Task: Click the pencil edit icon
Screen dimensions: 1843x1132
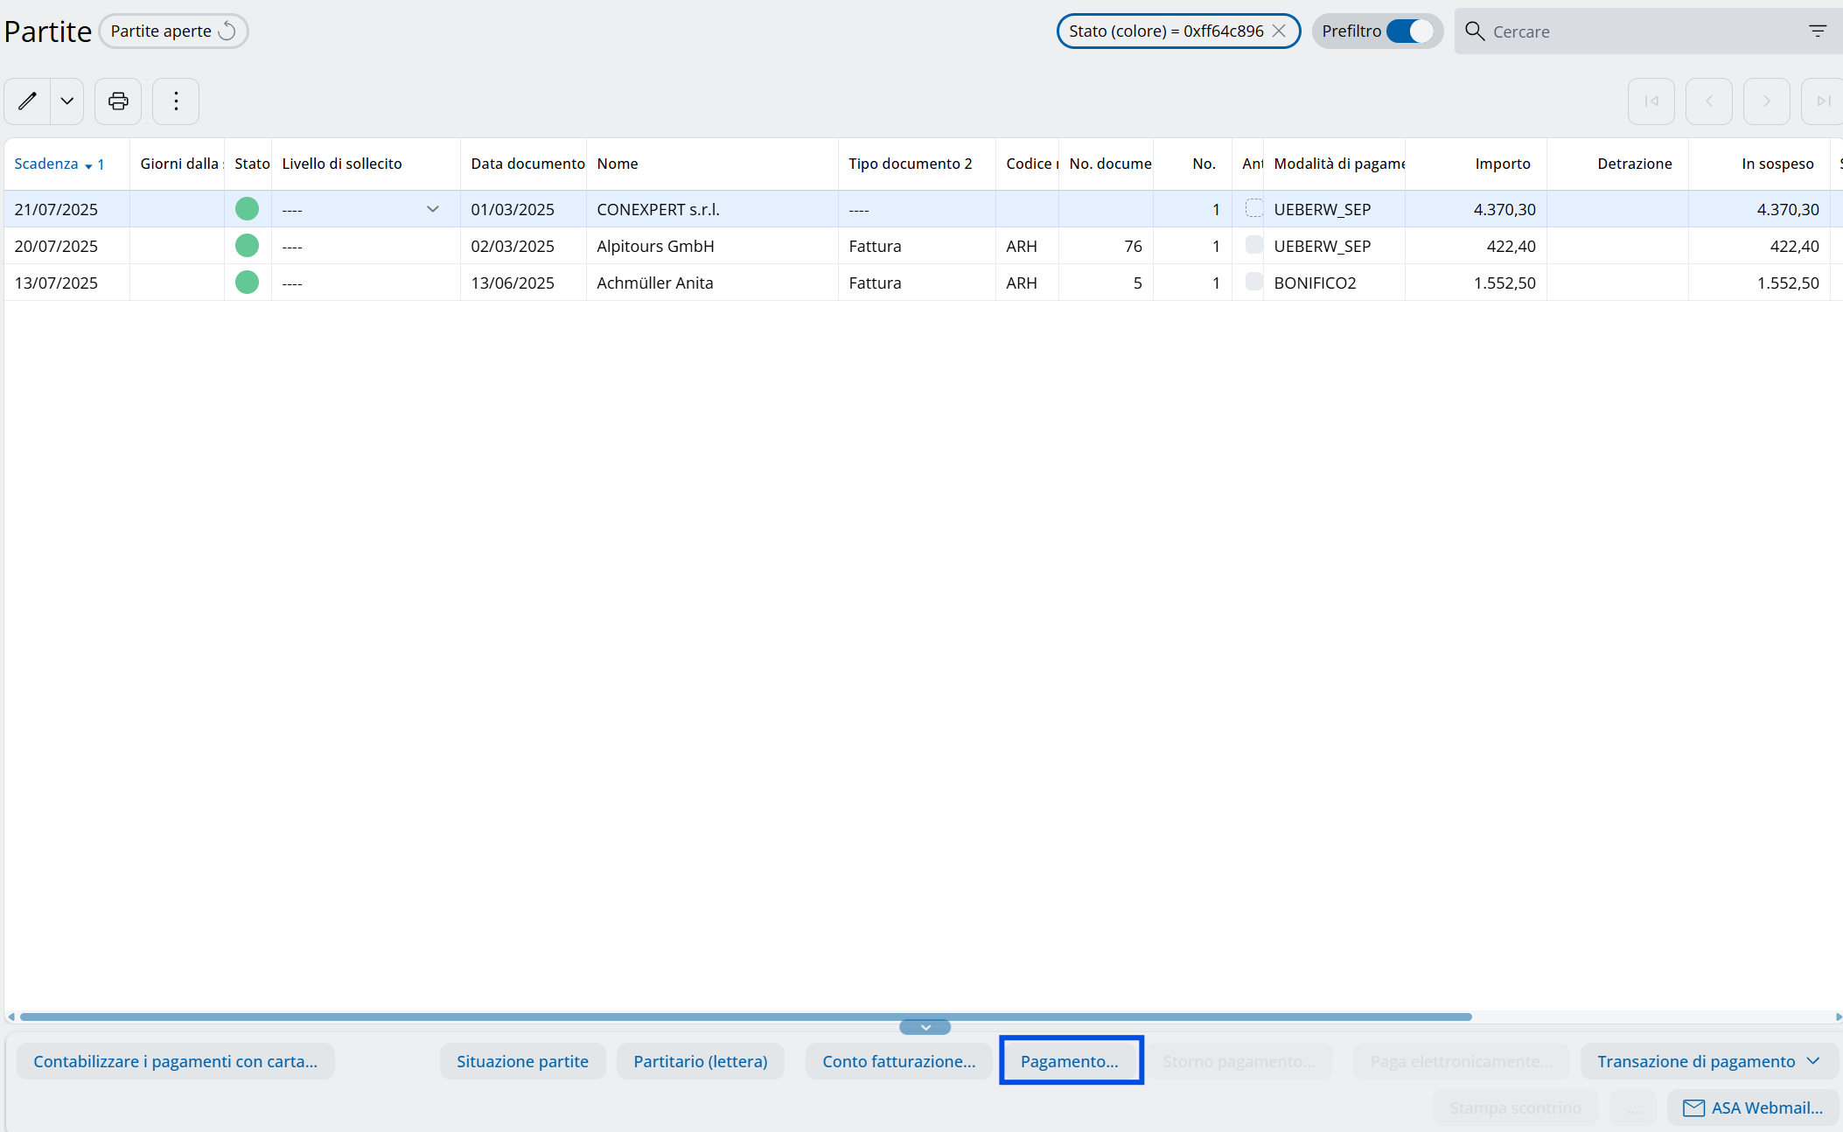Action: (27, 101)
